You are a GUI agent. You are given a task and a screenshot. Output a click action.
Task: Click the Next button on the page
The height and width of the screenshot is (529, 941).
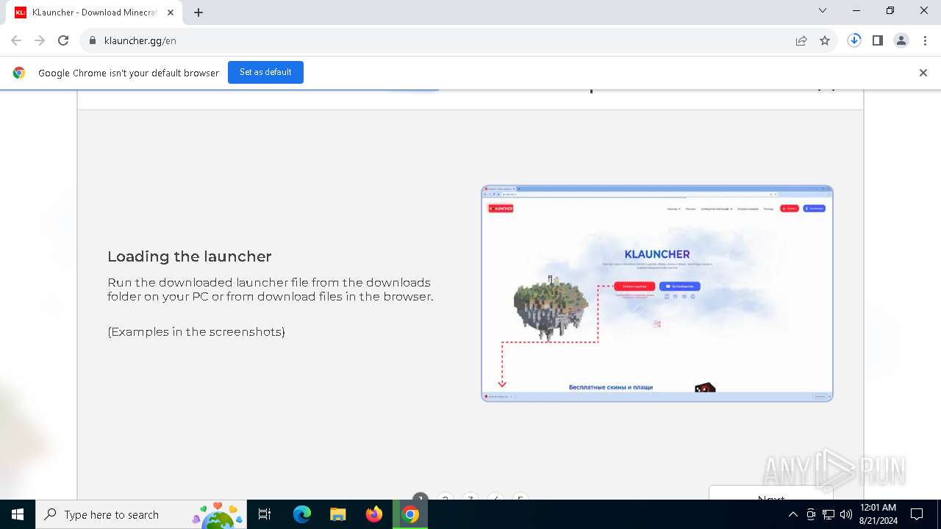pos(771,493)
